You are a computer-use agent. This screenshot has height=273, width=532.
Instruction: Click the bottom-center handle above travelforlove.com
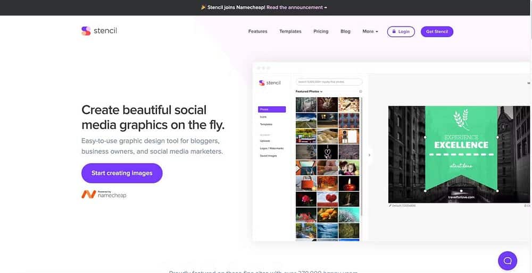point(461,191)
